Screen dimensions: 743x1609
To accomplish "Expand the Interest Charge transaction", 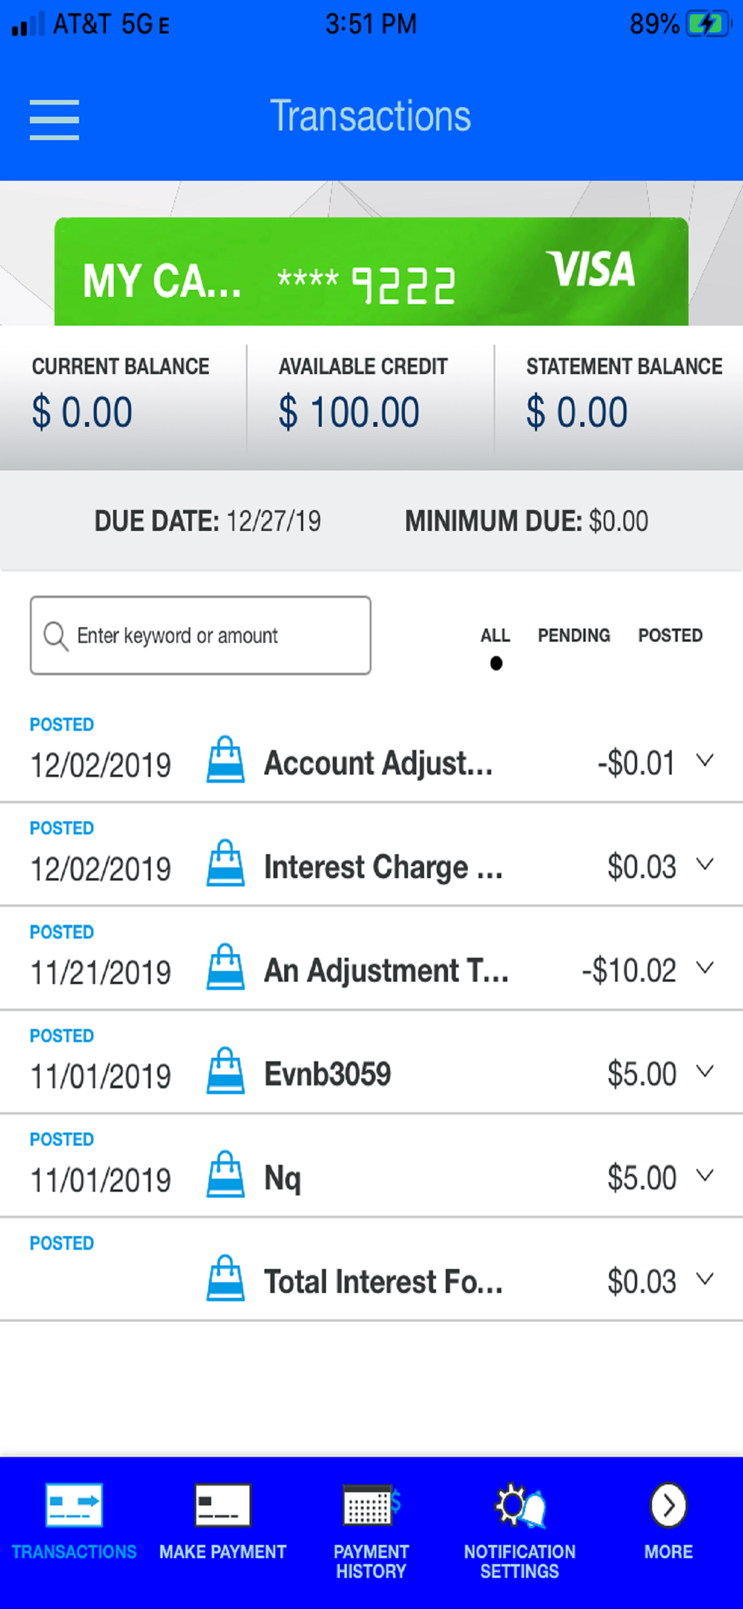I will pos(705,864).
